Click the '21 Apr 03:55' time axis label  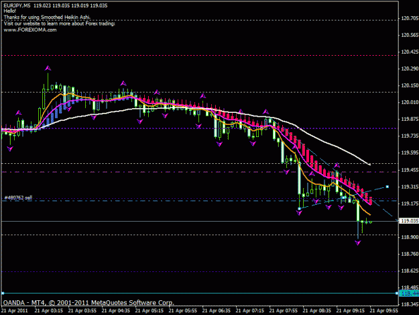82,311
